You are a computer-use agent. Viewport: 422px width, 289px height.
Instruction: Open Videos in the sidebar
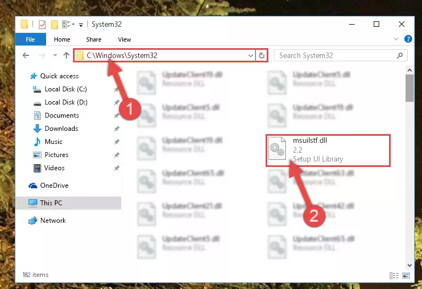[54, 168]
